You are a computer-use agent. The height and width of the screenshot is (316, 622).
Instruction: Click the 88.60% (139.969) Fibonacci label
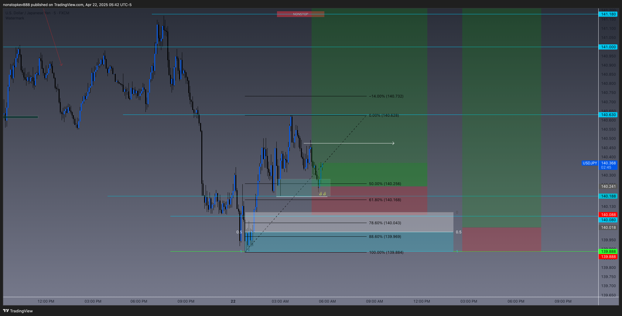pos(385,237)
